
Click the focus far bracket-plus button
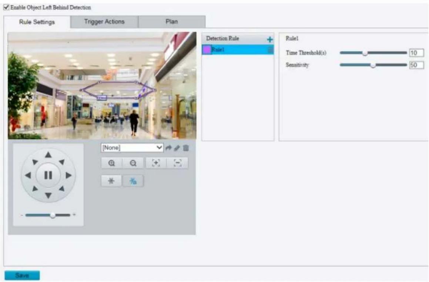coord(156,163)
